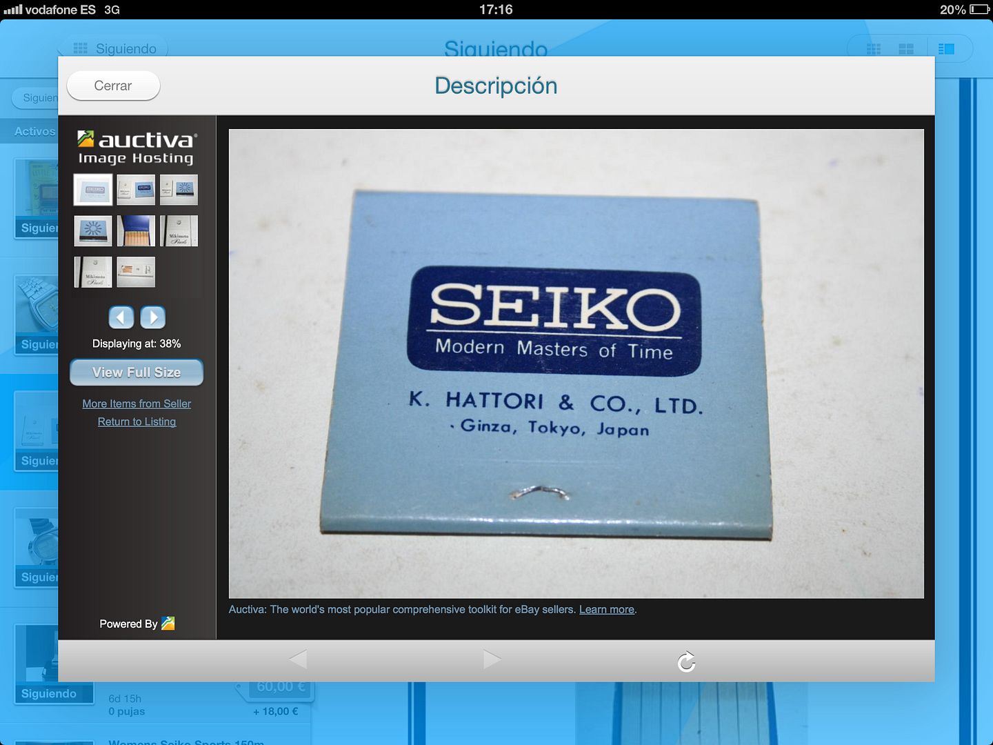Reload the page with refresh icon
The image size is (993, 745).
[686, 662]
